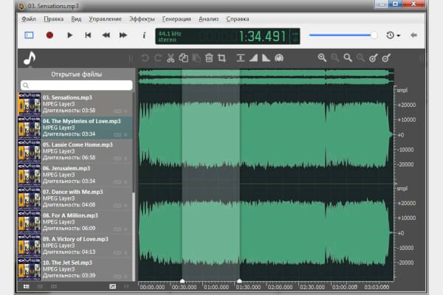Image resolution: width=443 pixels, height=295 pixels.
Task: Select 09. A Victory of Love.mp3
Action: (x=75, y=246)
